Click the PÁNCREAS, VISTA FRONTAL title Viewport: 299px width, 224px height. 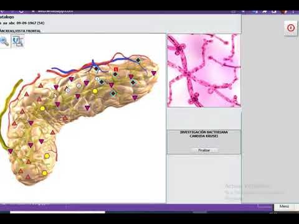tap(21, 31)
